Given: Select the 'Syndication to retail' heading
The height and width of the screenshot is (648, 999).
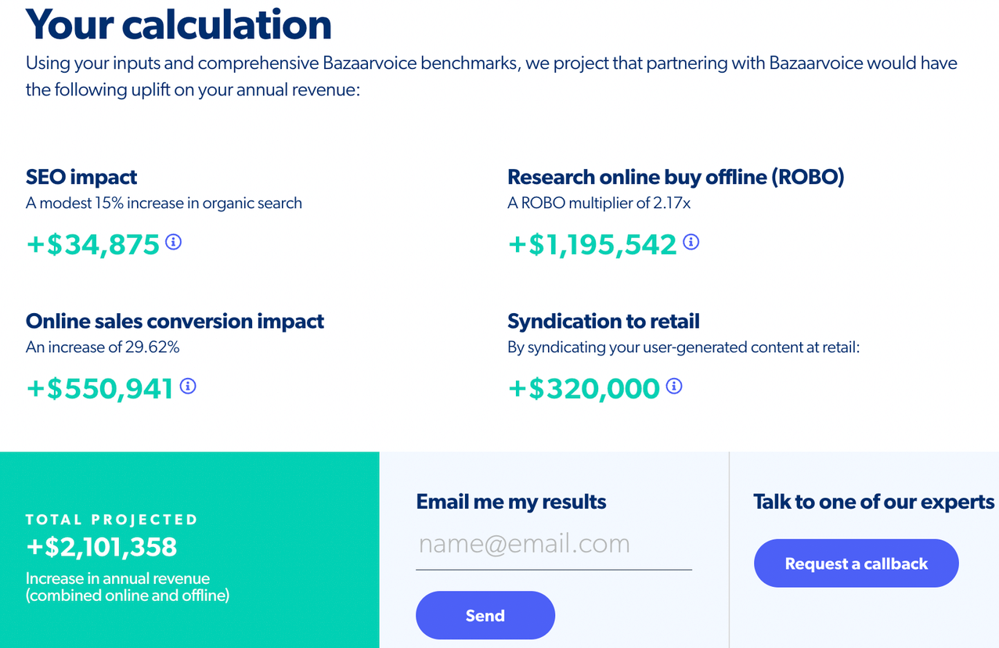Looking at the screenshot, I should pyautogui.click(x=603, y=321).
